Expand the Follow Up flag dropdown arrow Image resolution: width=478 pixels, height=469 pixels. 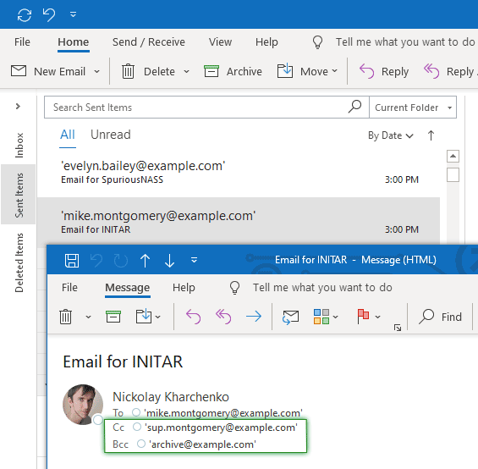pyautogui.click(x=377, y=317)
